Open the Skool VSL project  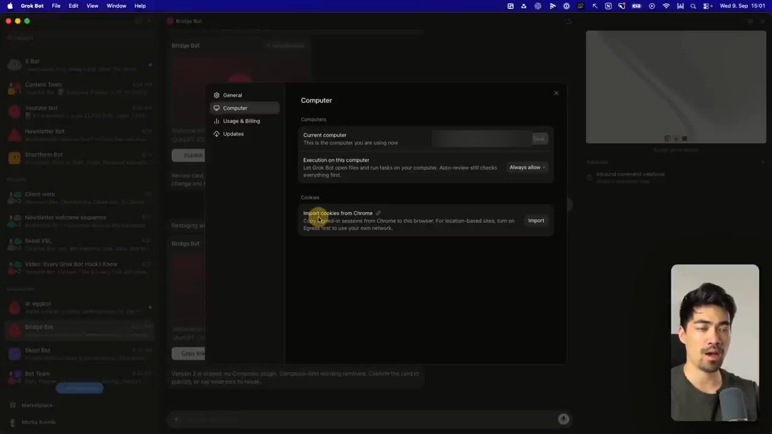[80, 244]
